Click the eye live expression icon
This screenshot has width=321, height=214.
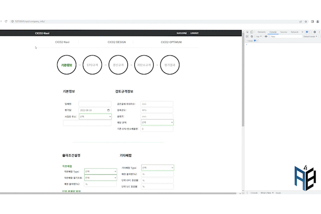pyautogui.click(x=266, y=36)
